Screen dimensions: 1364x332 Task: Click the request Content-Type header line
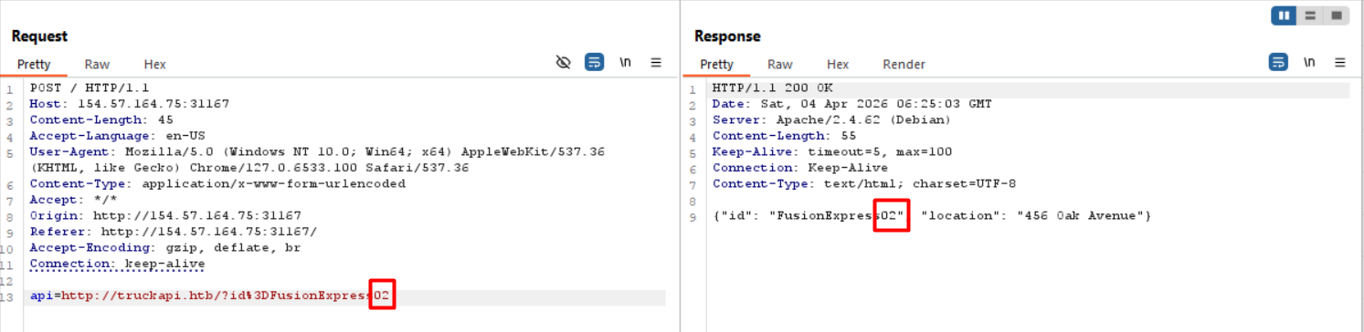click(217, 183)
